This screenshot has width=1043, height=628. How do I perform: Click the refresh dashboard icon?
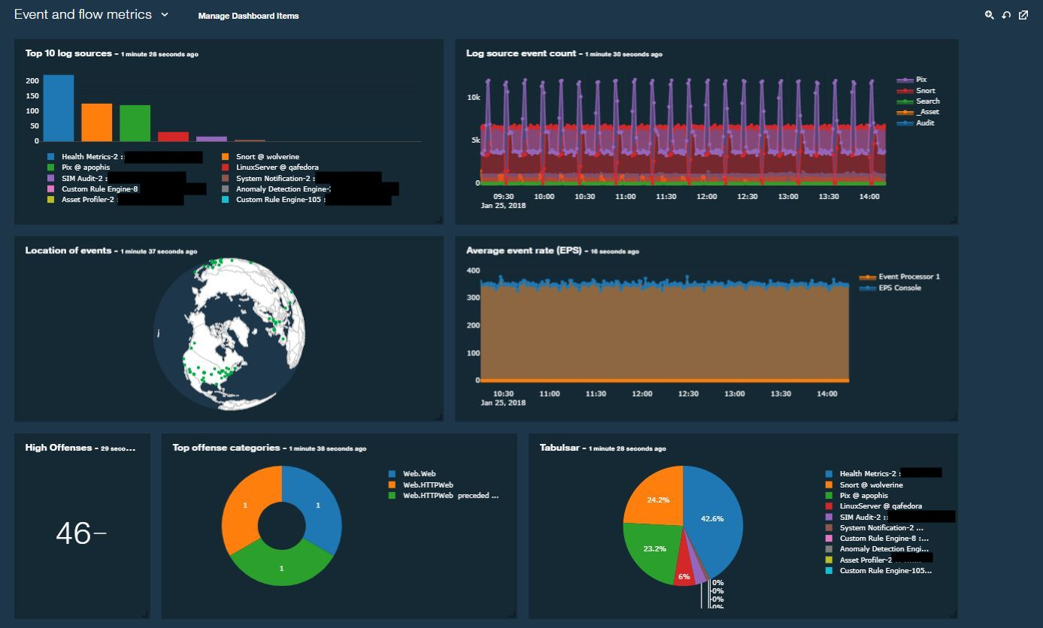(x=1007, y=15)
